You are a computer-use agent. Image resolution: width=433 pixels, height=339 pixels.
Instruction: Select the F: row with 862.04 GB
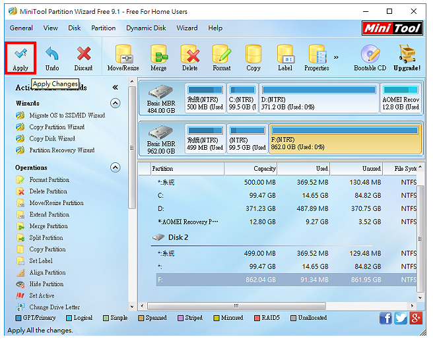286,280
